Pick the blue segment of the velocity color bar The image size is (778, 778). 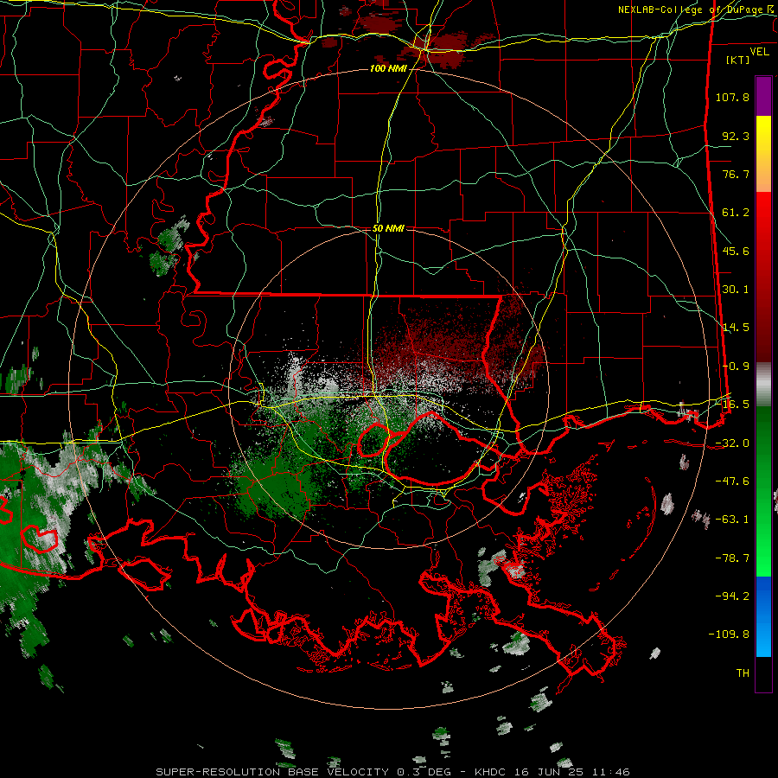[763, 616]
